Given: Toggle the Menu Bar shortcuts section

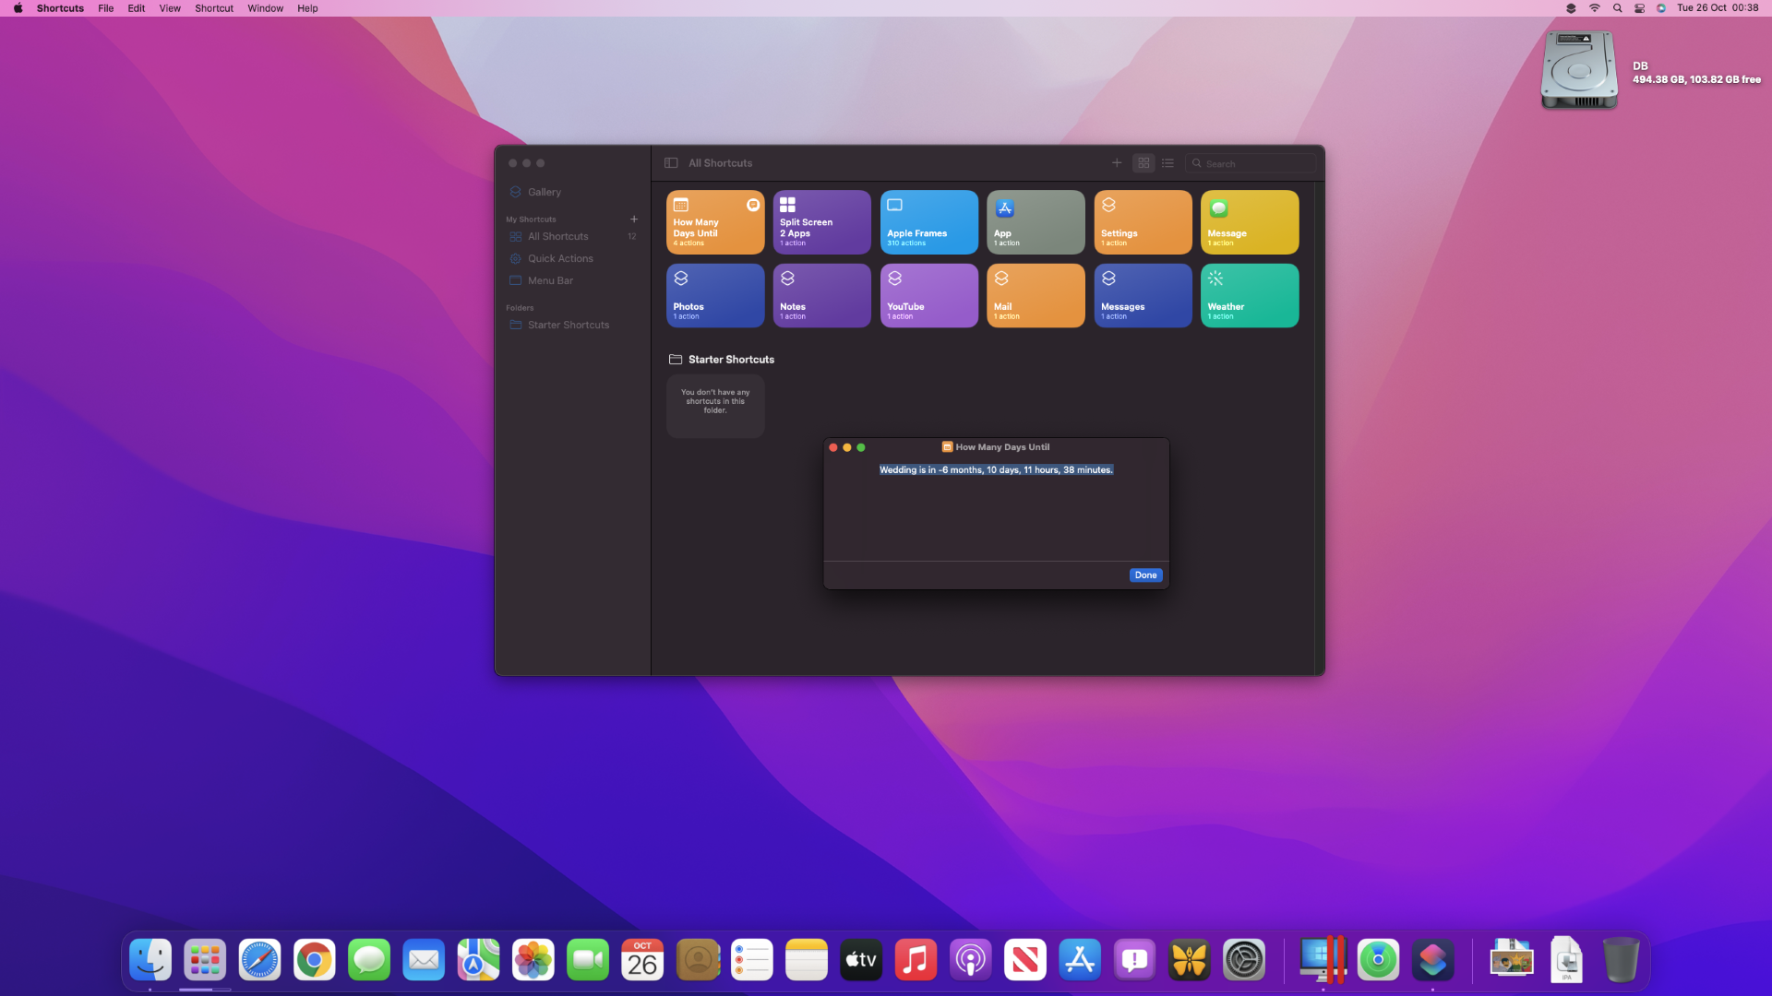Looking at the screenshot, I should click(x=551, y=281).
